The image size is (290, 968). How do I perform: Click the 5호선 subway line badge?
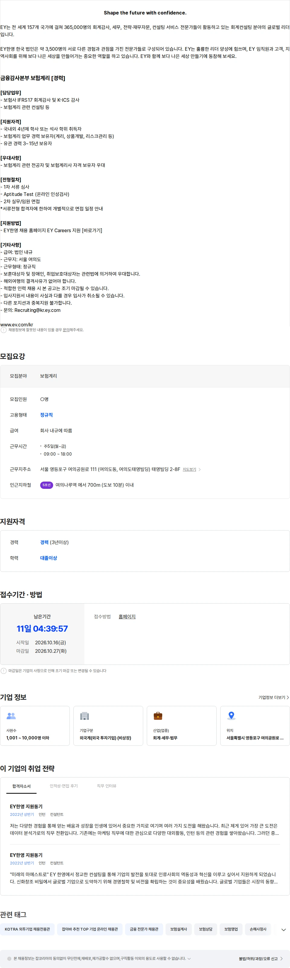coord(47,485)
